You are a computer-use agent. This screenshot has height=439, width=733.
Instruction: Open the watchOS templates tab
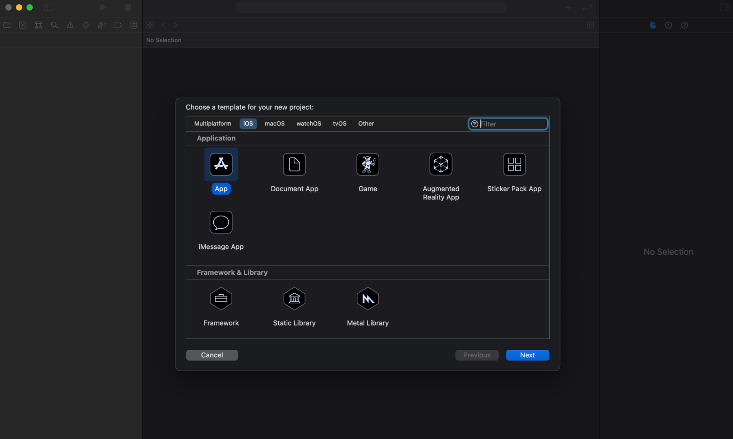coord(309,124)
